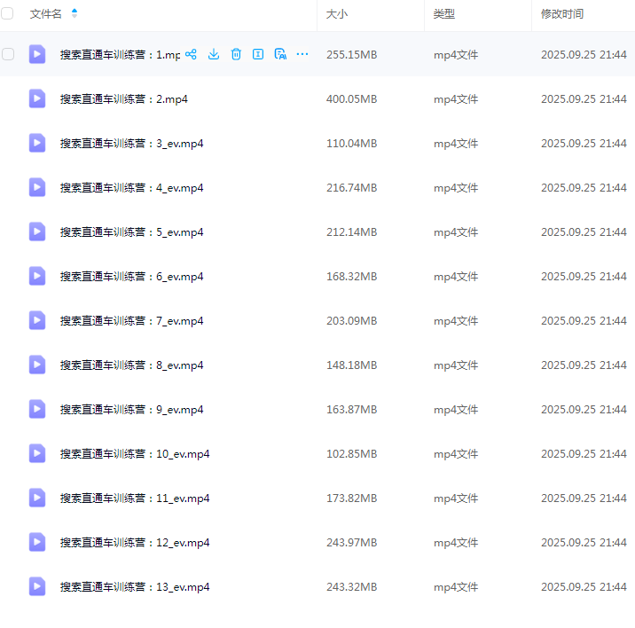The image size is (635, 628).
Task: Click the 168.32MB size cell
Action: (352, 277)
